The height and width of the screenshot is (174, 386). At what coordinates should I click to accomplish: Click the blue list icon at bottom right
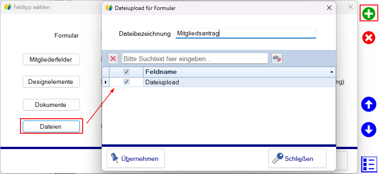(x=369, y=164)
